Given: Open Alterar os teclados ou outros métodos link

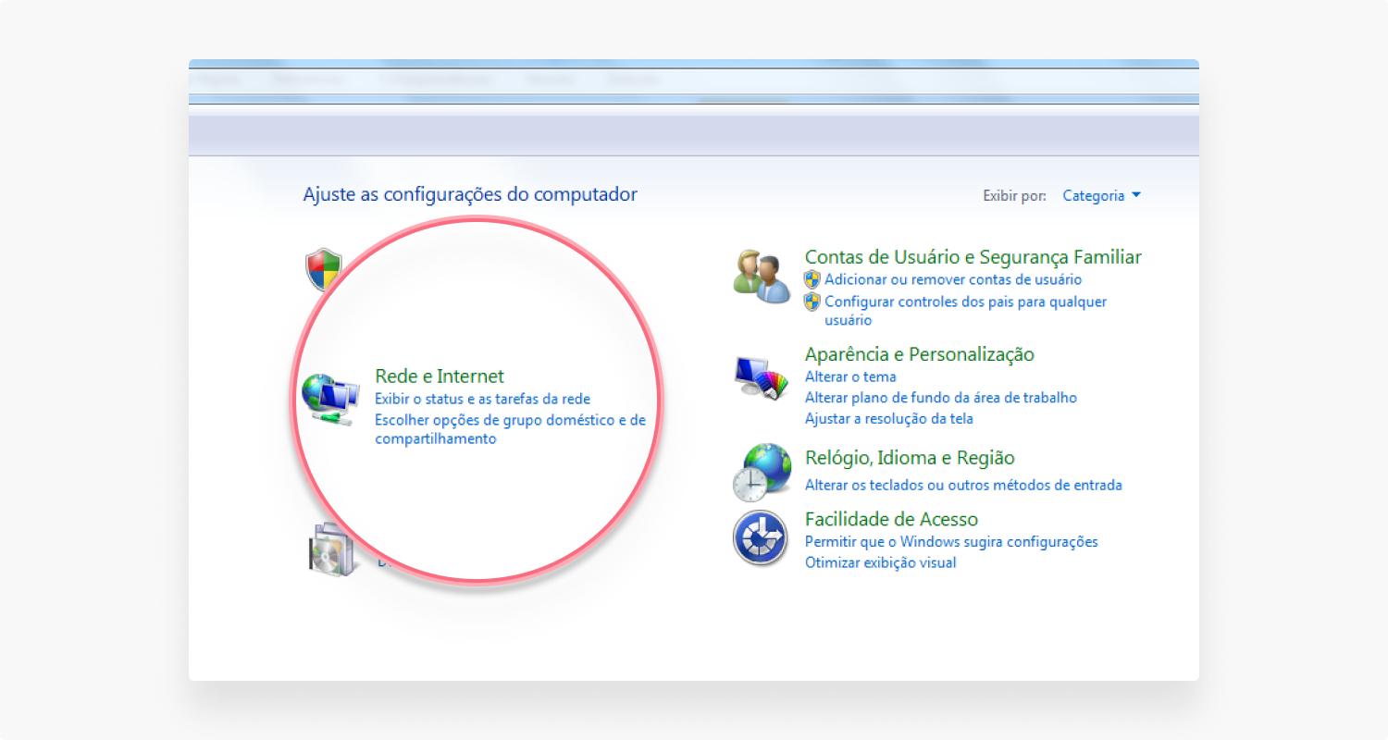Looking at the screenshot, I should (x=963, y=485).
